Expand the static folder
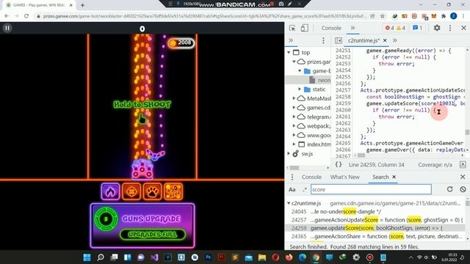Screen dimensions: 470x264 300,89
